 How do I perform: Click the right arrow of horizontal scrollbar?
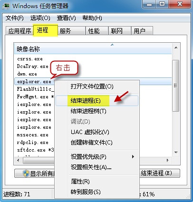168,160
